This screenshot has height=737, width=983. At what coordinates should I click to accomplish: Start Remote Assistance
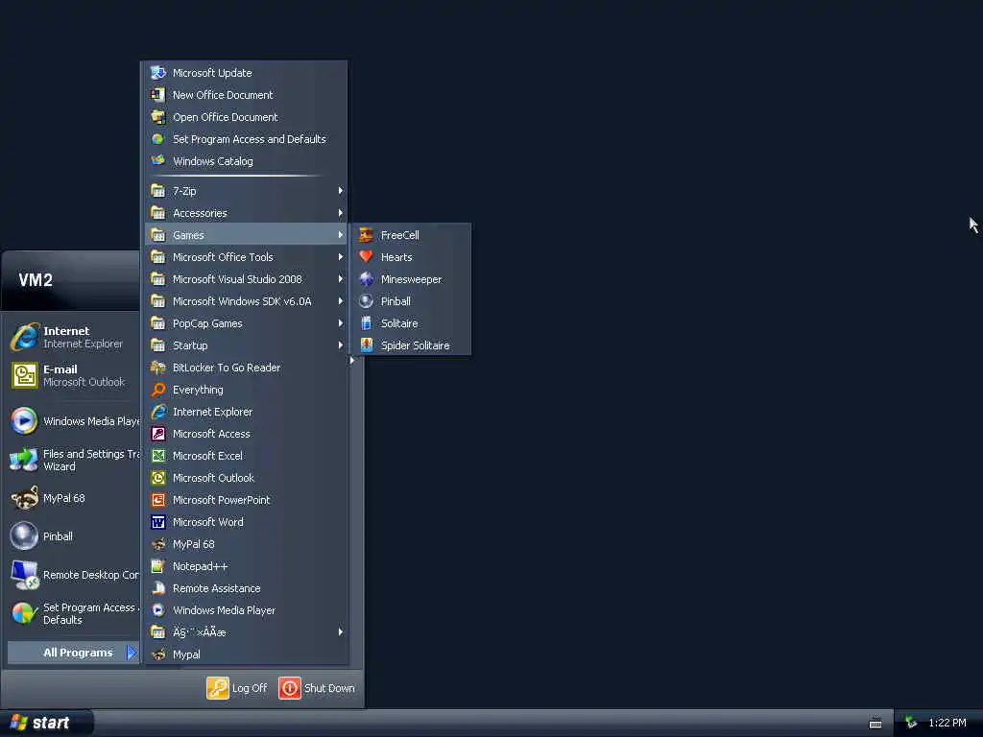coord(246,588)
